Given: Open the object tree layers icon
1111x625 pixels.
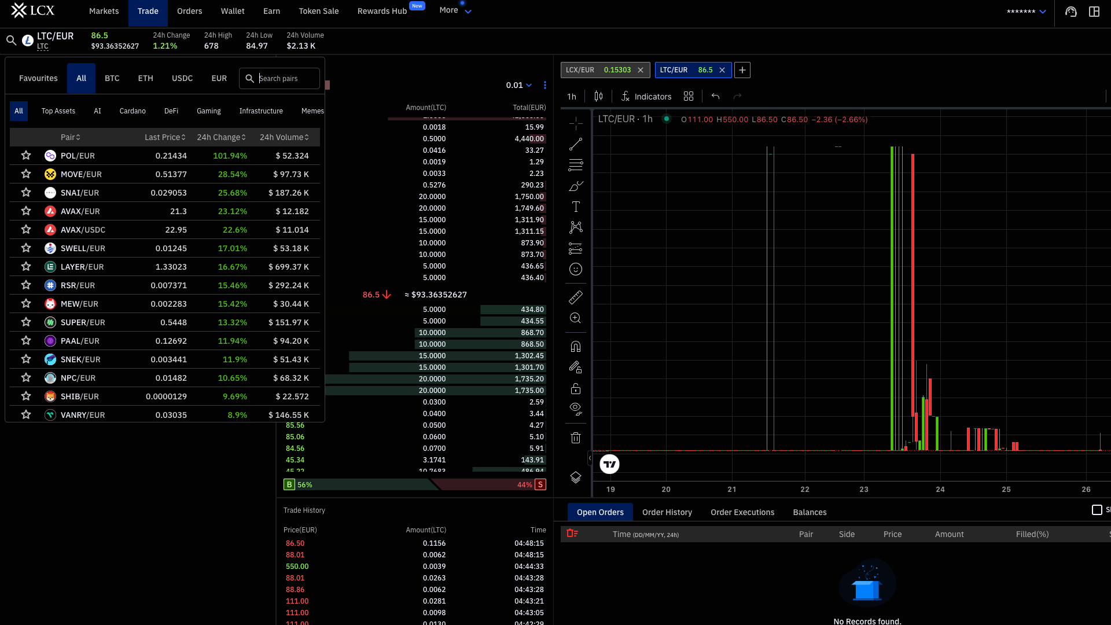Looking at the screenshot, I should tap(576, 477).
